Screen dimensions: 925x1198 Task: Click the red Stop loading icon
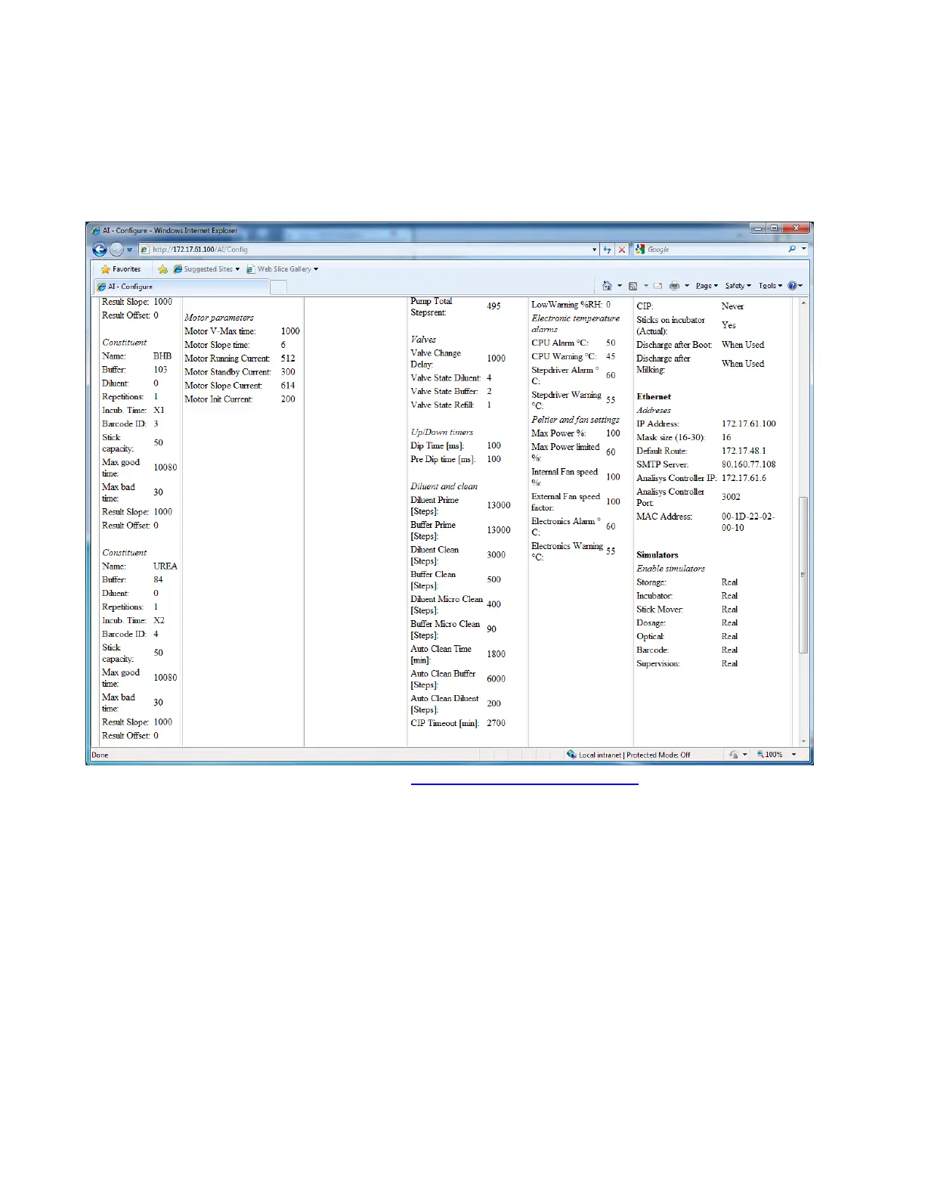coord(622,250)
